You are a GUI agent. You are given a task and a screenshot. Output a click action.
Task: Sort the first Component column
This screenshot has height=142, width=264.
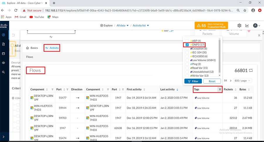(47, 89)
